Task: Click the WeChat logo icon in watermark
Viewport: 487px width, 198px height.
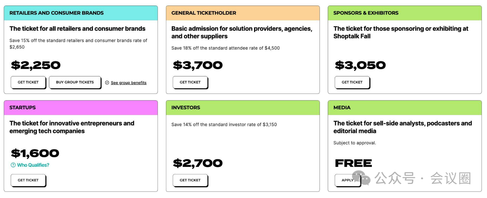Action: pyautogui.click(x=361, y=178)
